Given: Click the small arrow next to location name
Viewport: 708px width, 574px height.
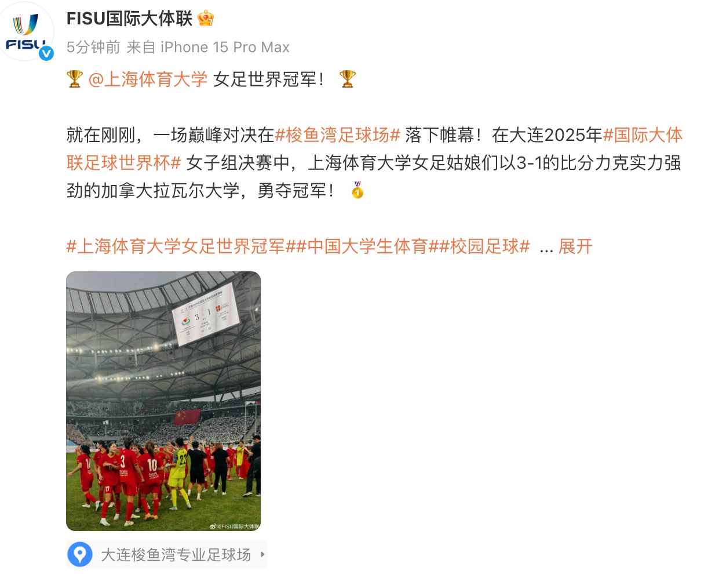Looking at the screenshot, I should tap(262, 554).
